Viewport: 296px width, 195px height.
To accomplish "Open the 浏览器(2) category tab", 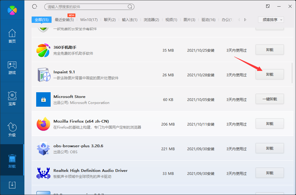I will point(151,20).
